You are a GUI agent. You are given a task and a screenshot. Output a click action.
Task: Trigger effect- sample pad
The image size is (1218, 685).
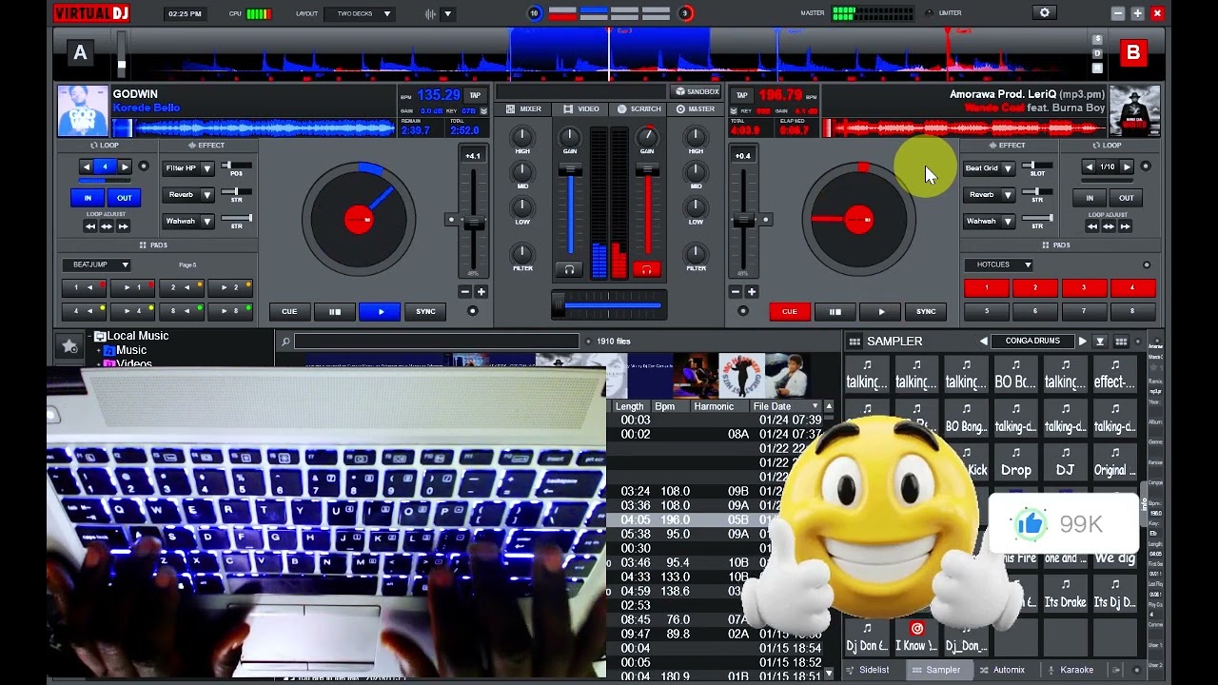tap(1114, 375)
